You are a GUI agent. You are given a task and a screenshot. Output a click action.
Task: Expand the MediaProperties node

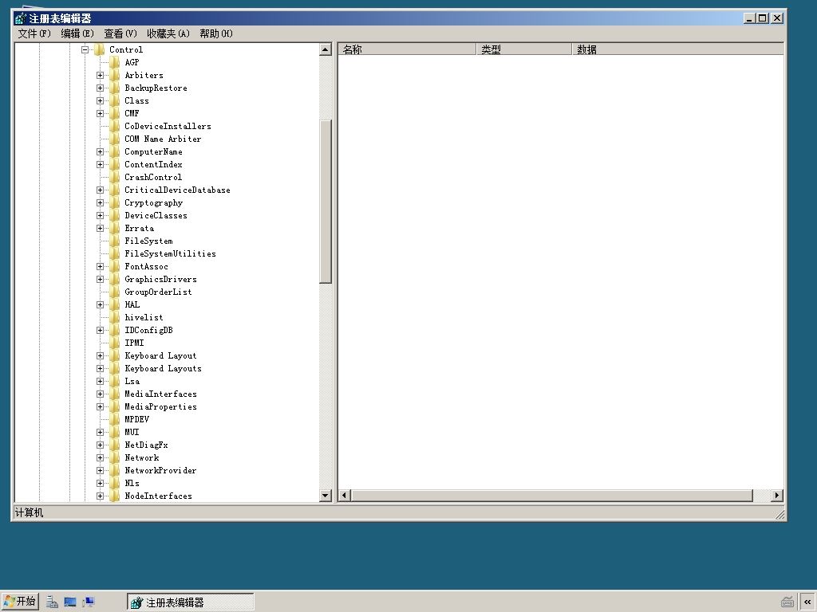coord(100,406)
